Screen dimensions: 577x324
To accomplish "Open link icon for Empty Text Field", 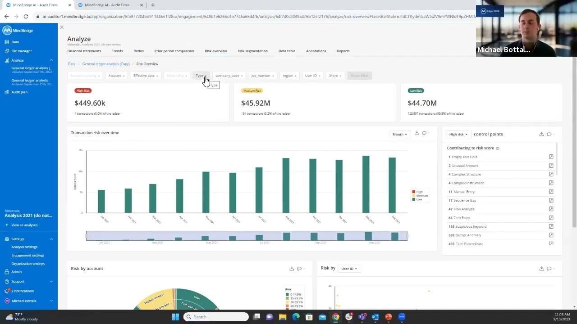I will (551, 157).
